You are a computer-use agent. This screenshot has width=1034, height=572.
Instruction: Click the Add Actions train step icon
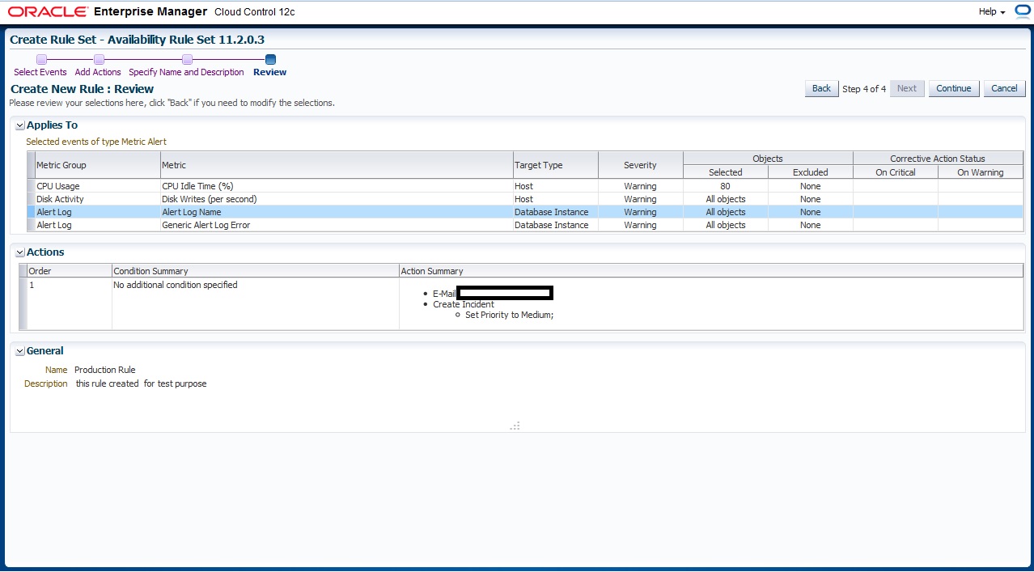point(99,59)
